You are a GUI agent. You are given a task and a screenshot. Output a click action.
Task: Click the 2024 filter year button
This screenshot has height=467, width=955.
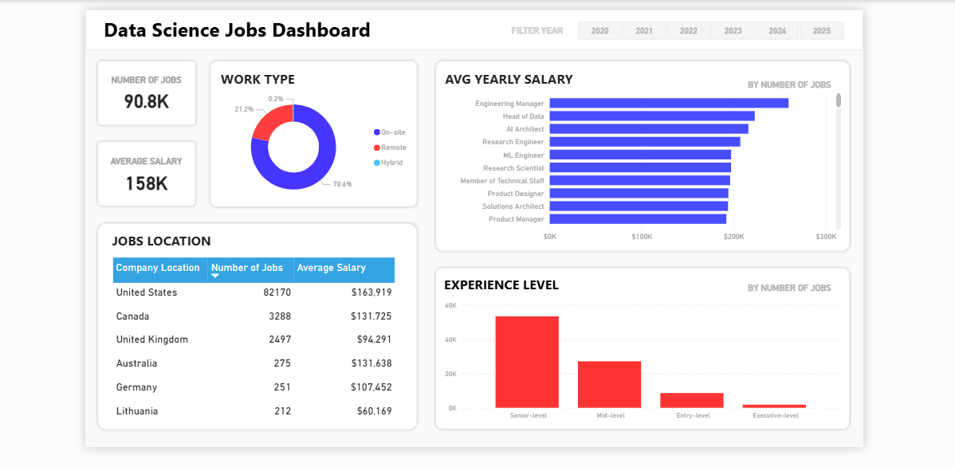777,31
